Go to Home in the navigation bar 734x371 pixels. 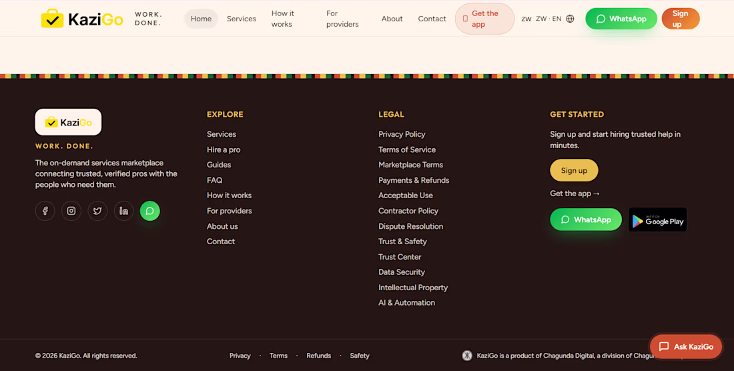[x=201, y=19]
